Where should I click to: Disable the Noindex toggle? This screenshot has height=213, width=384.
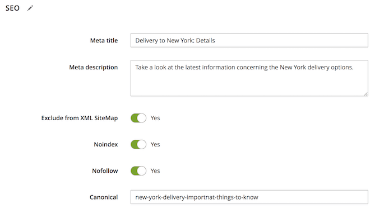coord(138,144)
